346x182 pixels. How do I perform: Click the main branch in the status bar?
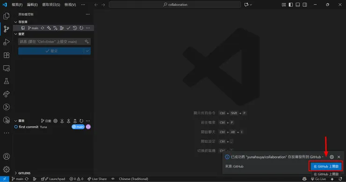(17, 179)
